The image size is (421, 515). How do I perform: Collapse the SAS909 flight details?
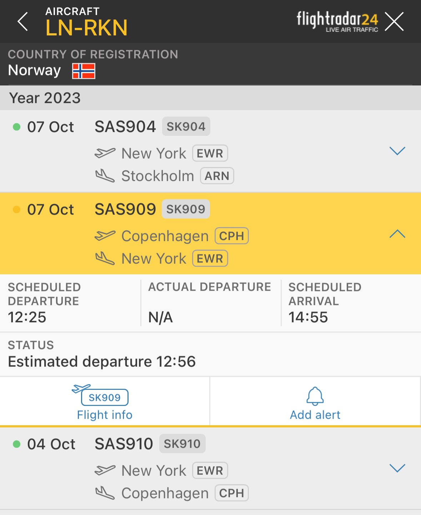click(x=397, y=234)
